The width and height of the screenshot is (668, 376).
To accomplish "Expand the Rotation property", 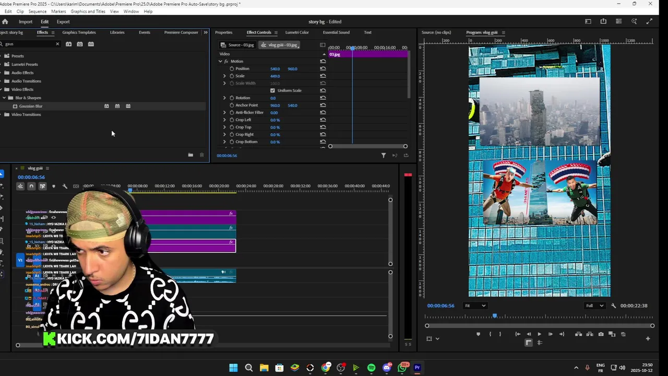I will (x=225, y=98).
